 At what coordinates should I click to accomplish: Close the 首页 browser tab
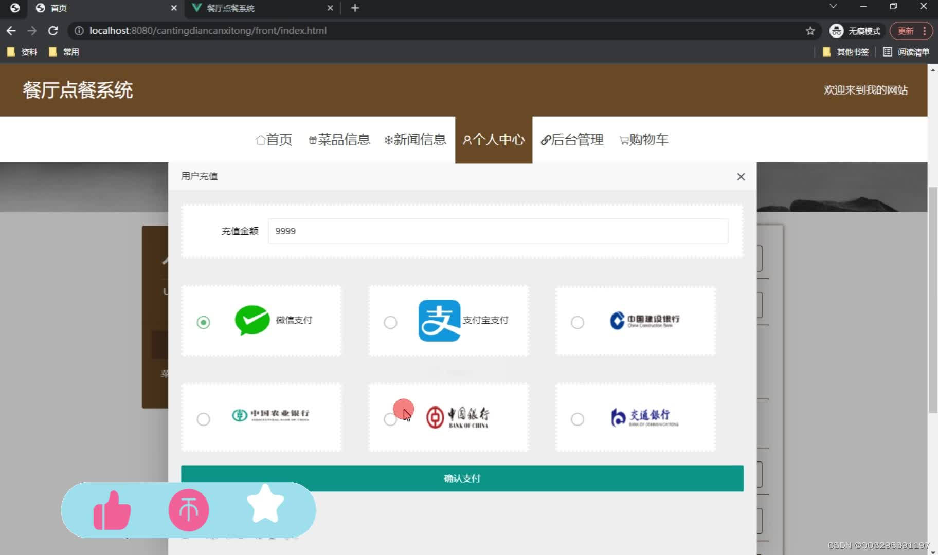click(x=174, y=8)
